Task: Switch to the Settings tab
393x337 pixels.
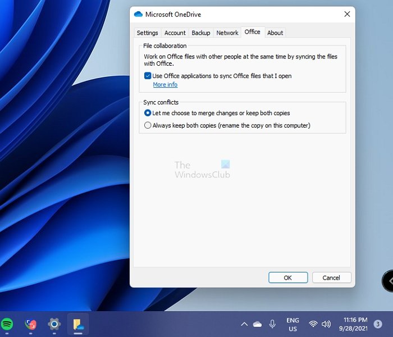Action: coord(147,33)
